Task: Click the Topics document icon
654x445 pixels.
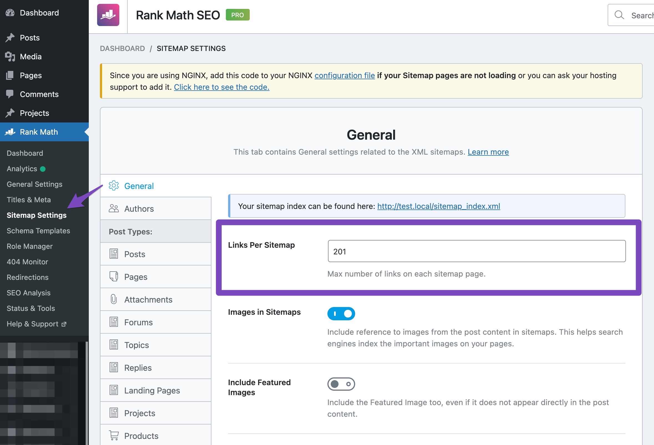Action: click(114, 345)
